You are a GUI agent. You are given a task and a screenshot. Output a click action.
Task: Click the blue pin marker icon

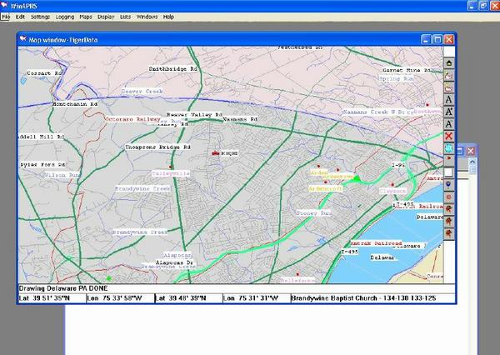point(450,185)
